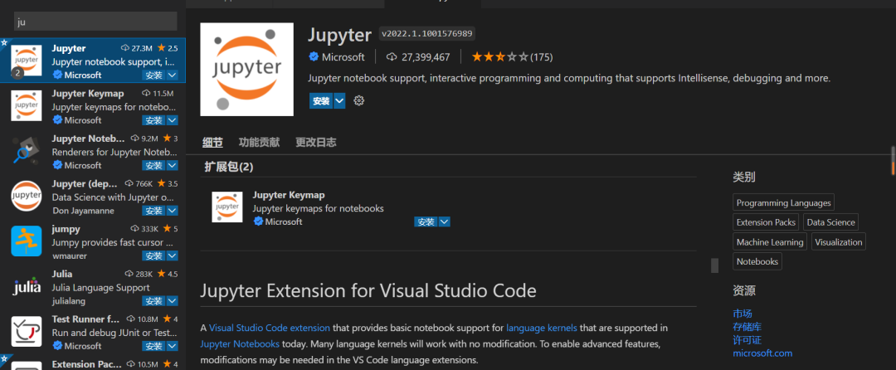Screen dimensions: 896x370
Task: Install Jupyter from the sidebar list entry
Action: click(x=153, y=75)
